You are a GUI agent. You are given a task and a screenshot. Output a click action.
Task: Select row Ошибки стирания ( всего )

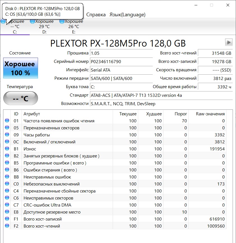[x=115, y=170]
